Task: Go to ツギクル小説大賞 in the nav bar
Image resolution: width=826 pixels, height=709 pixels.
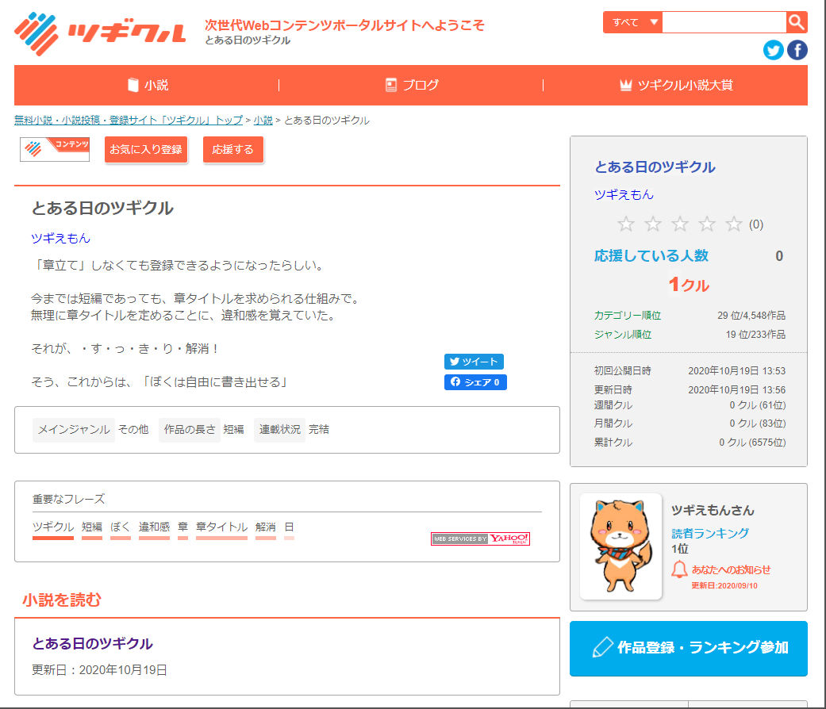Action: coord(675,85)
